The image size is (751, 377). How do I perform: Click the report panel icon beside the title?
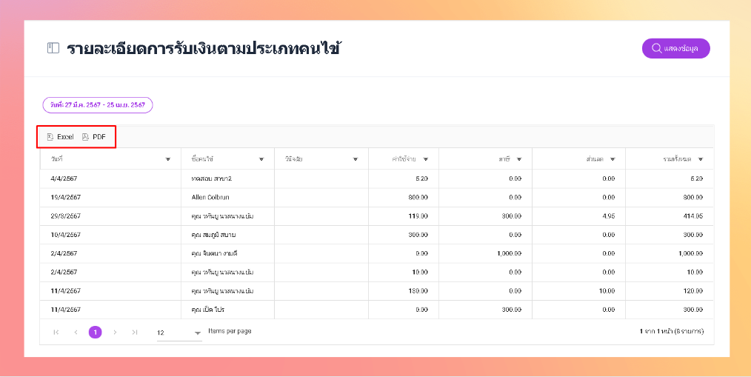(x=53, y=49)
